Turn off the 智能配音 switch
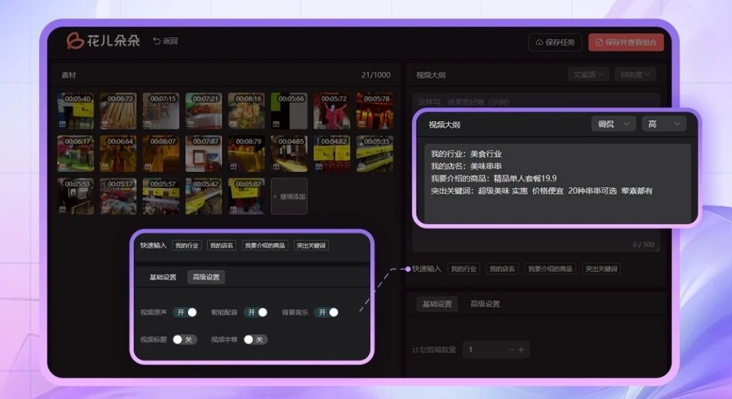Viewport: 732px width, 399px height. 256,312
